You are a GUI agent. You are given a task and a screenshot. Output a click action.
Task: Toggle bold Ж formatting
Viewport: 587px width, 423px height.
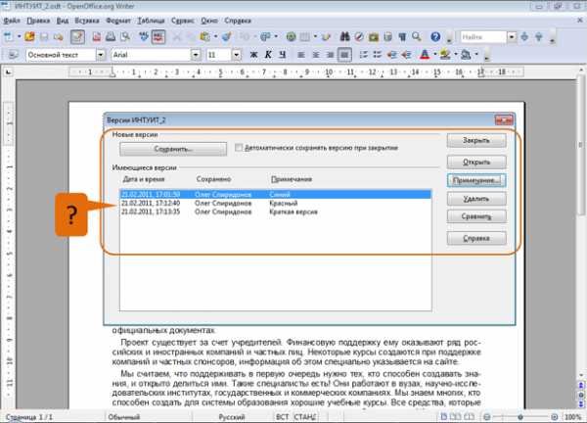click(x=253, y=55)
